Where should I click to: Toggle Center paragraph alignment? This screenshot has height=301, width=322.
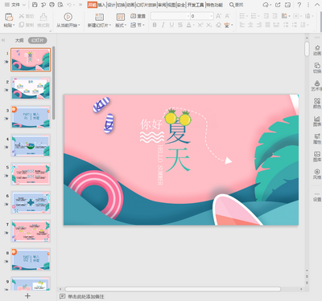[250, 25]
